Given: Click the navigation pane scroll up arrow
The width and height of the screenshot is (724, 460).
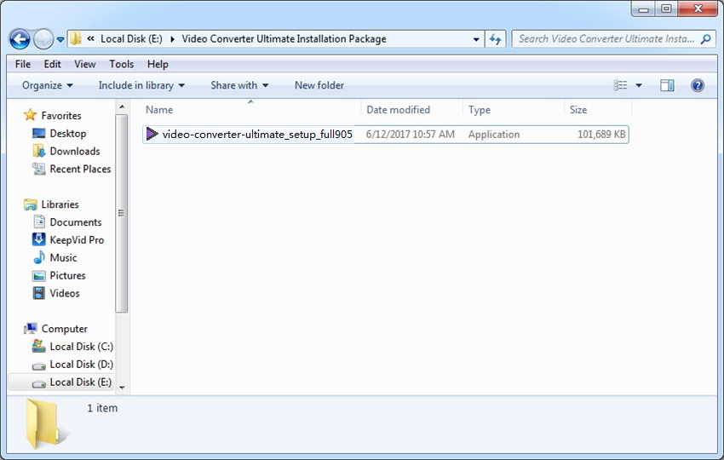Looking at the screenshot, I should pos(122,107).
